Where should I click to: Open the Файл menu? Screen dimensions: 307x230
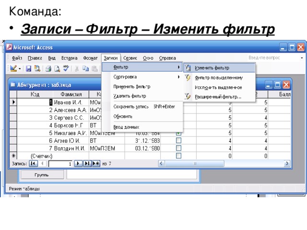(17, 58)
